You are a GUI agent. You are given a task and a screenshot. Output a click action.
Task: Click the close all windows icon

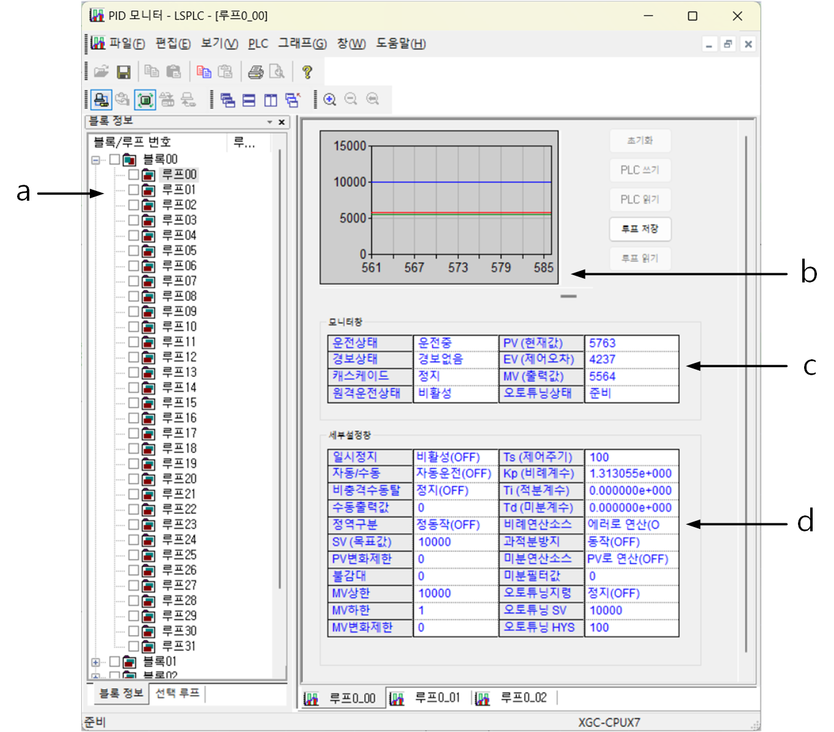(x=292, y=99)
